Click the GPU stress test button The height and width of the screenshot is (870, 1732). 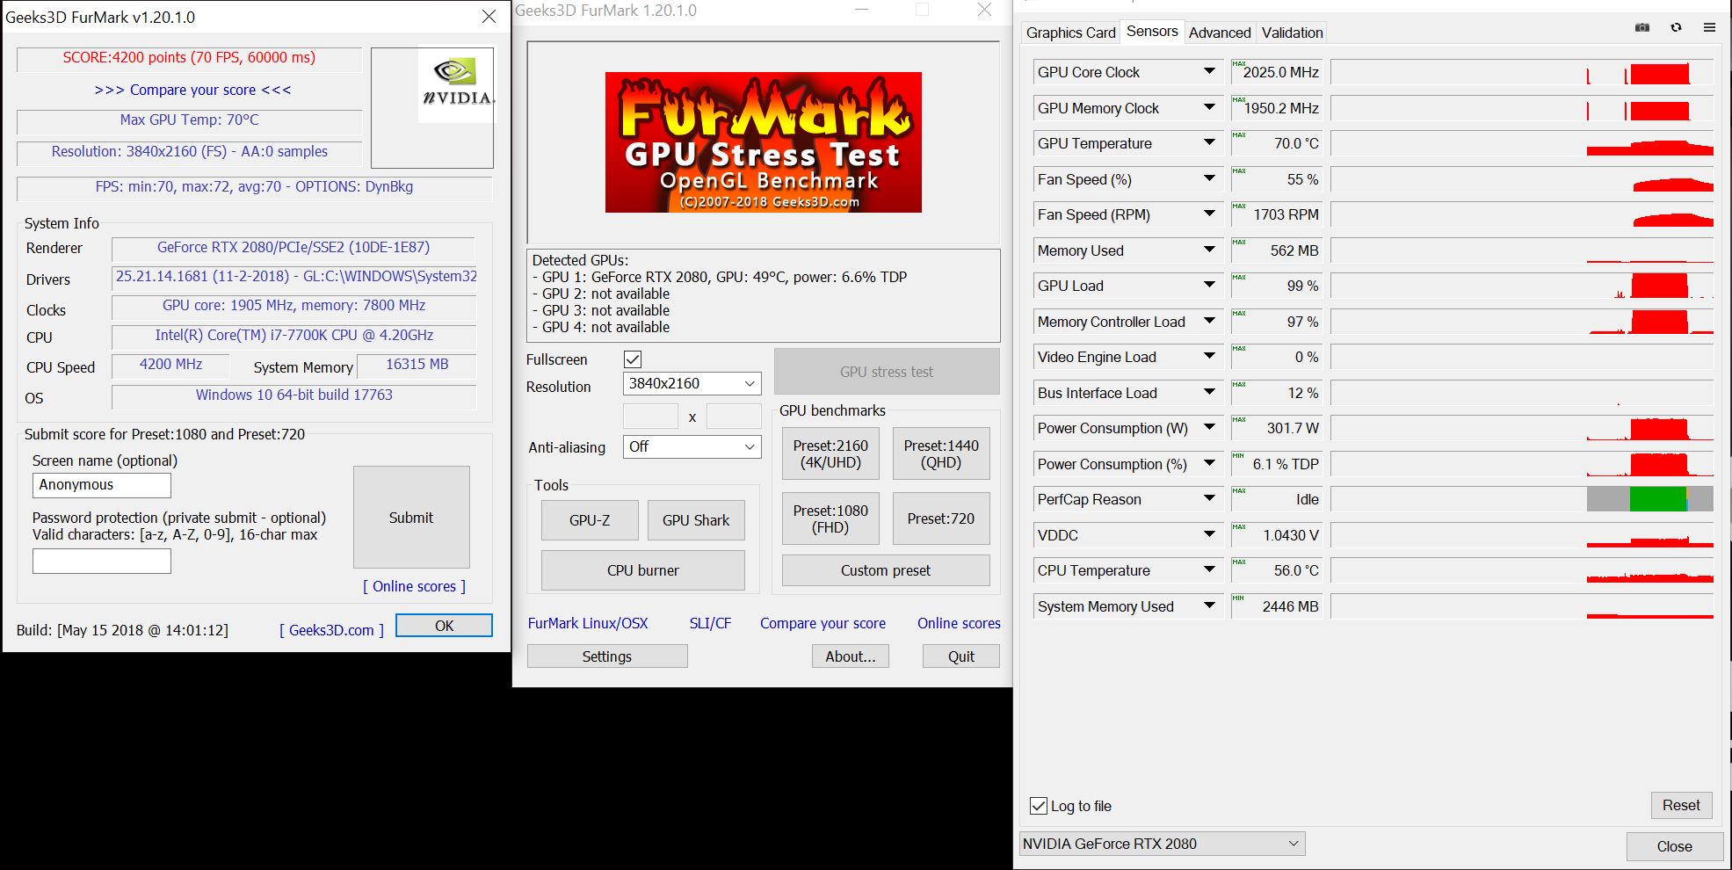pos(887,372)
